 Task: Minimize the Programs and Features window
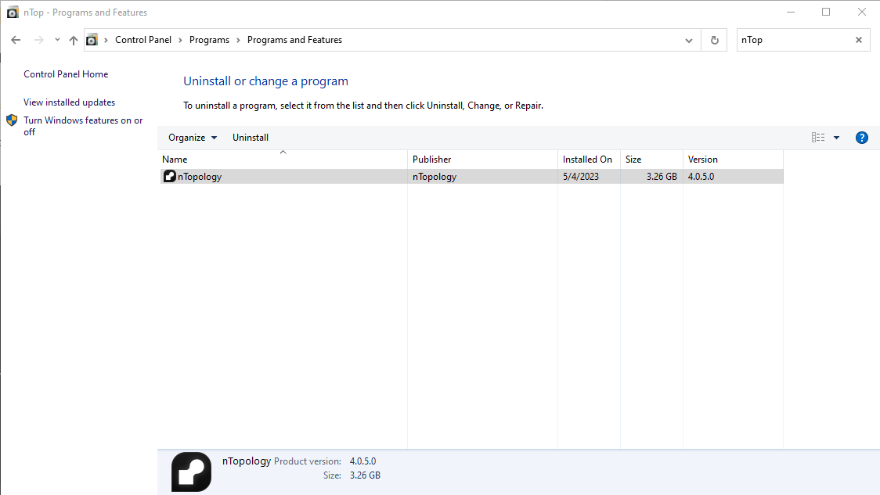point(791,12)
